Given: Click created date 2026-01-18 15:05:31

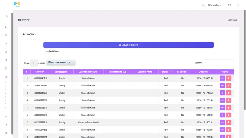Looking at the screenshot, I should click(204, 122).
